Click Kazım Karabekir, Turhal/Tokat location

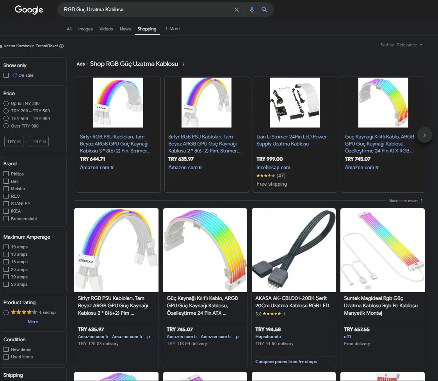tap(31, 46)
